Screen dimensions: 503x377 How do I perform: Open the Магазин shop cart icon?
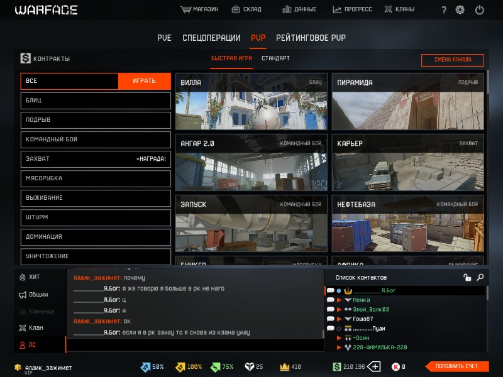pos(185,9)
